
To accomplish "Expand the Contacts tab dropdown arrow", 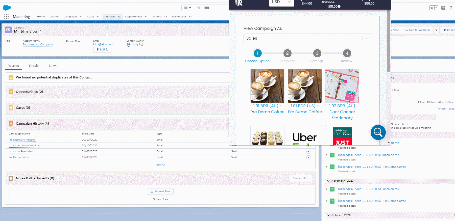I will point(119,17).
